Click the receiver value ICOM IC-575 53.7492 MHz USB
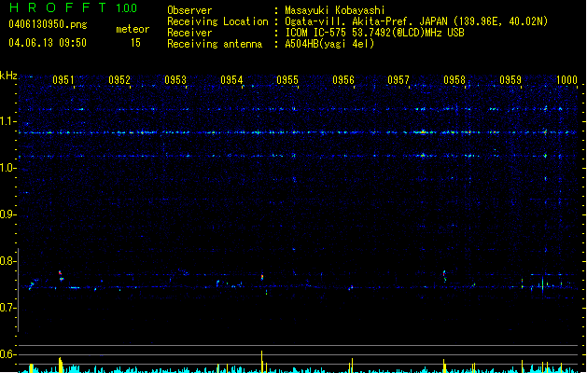The height and width of the screenshot is (373, 587). click(x=375, y=33)
